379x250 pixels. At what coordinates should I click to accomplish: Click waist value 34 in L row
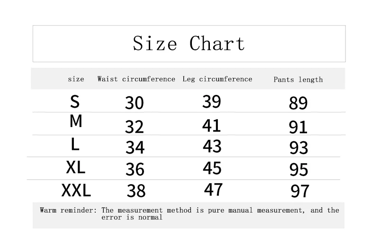[135, 148]
